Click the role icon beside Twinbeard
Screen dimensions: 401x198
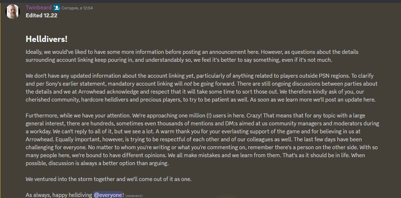click(x=57, y=8)
